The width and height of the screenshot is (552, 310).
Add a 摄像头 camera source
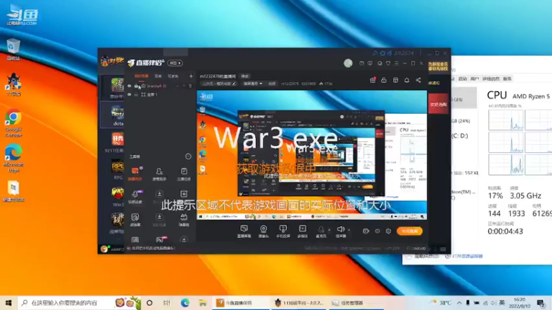(264, 231)
